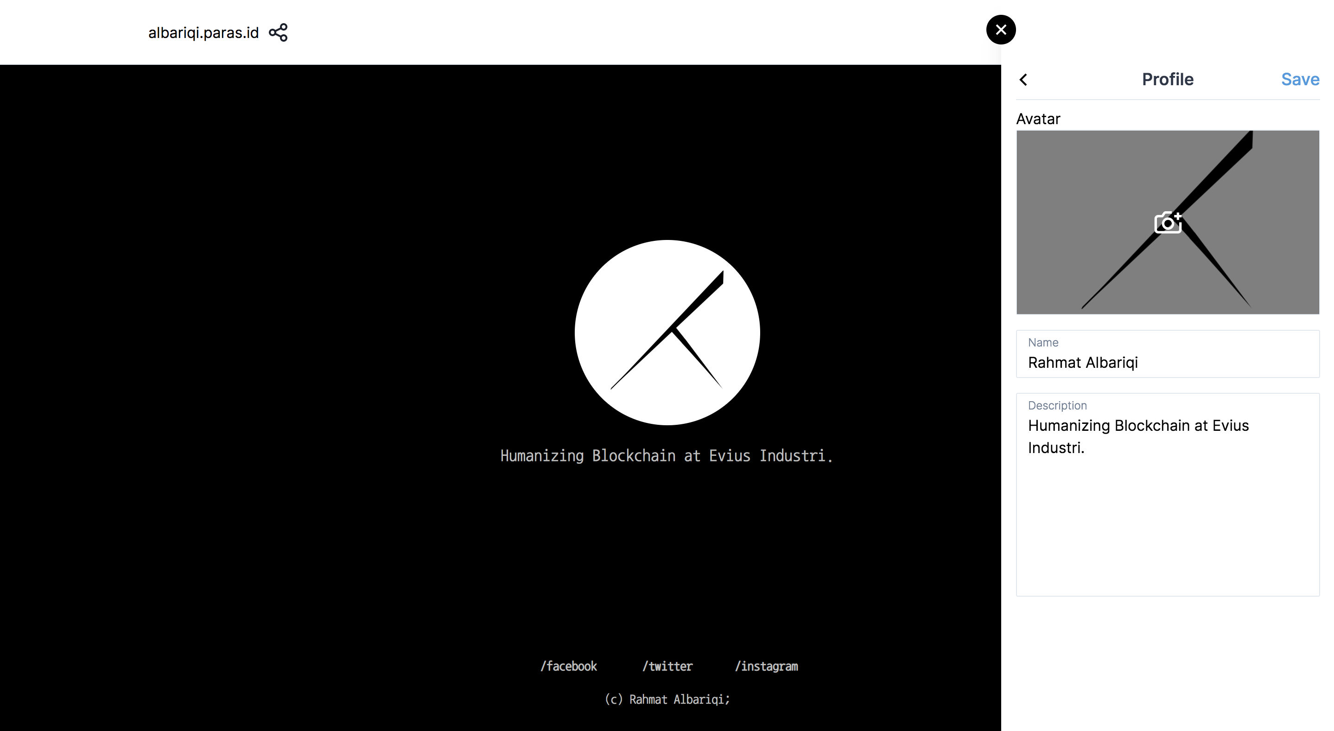The image size is (1334, 731).
Task: Click the Description field label
Action: click(1057, 405)
